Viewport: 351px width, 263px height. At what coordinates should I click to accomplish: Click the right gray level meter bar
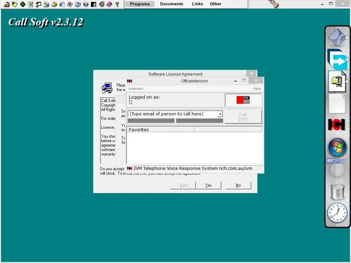tap(199, 121)
